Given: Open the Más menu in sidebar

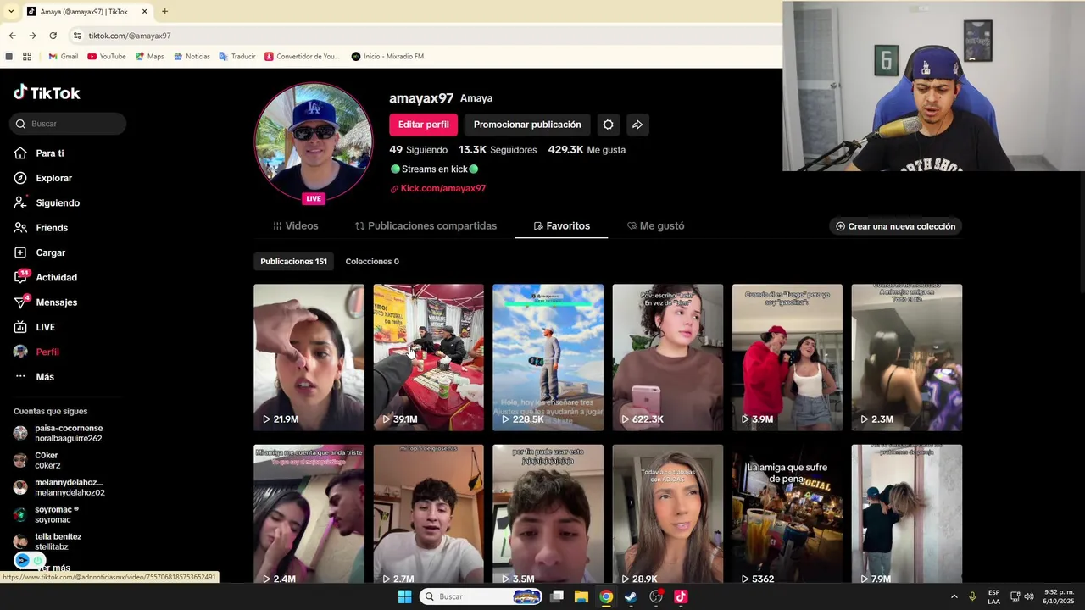Looking at the screenshot, I should 34,377.
